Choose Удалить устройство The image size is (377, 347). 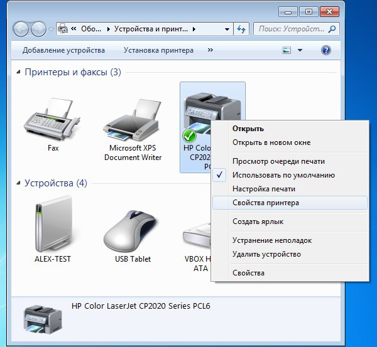point(290,254)
